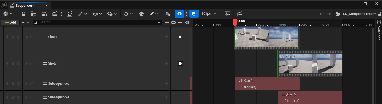
Task: Click the Unreal Engine logo icon
Action: point(4,5)
